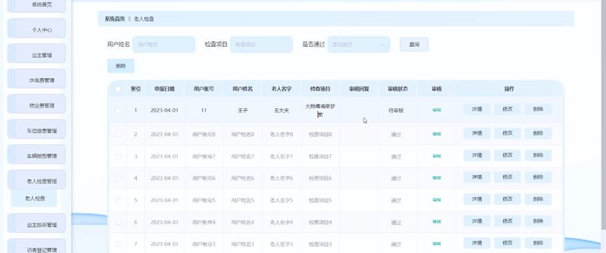Expand the 物业费管理 sidebar menu
606x253 pixels.
tap(37, 104)
